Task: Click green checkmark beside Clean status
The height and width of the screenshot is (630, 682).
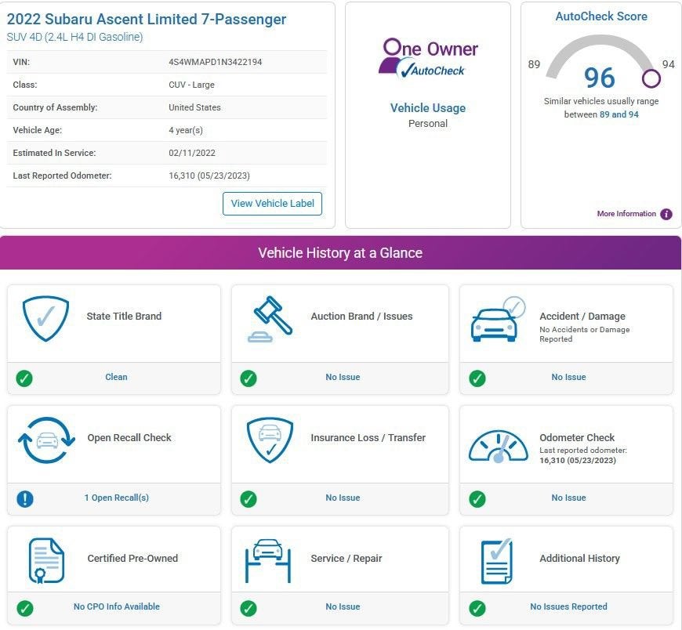Action: click(24, 378)
